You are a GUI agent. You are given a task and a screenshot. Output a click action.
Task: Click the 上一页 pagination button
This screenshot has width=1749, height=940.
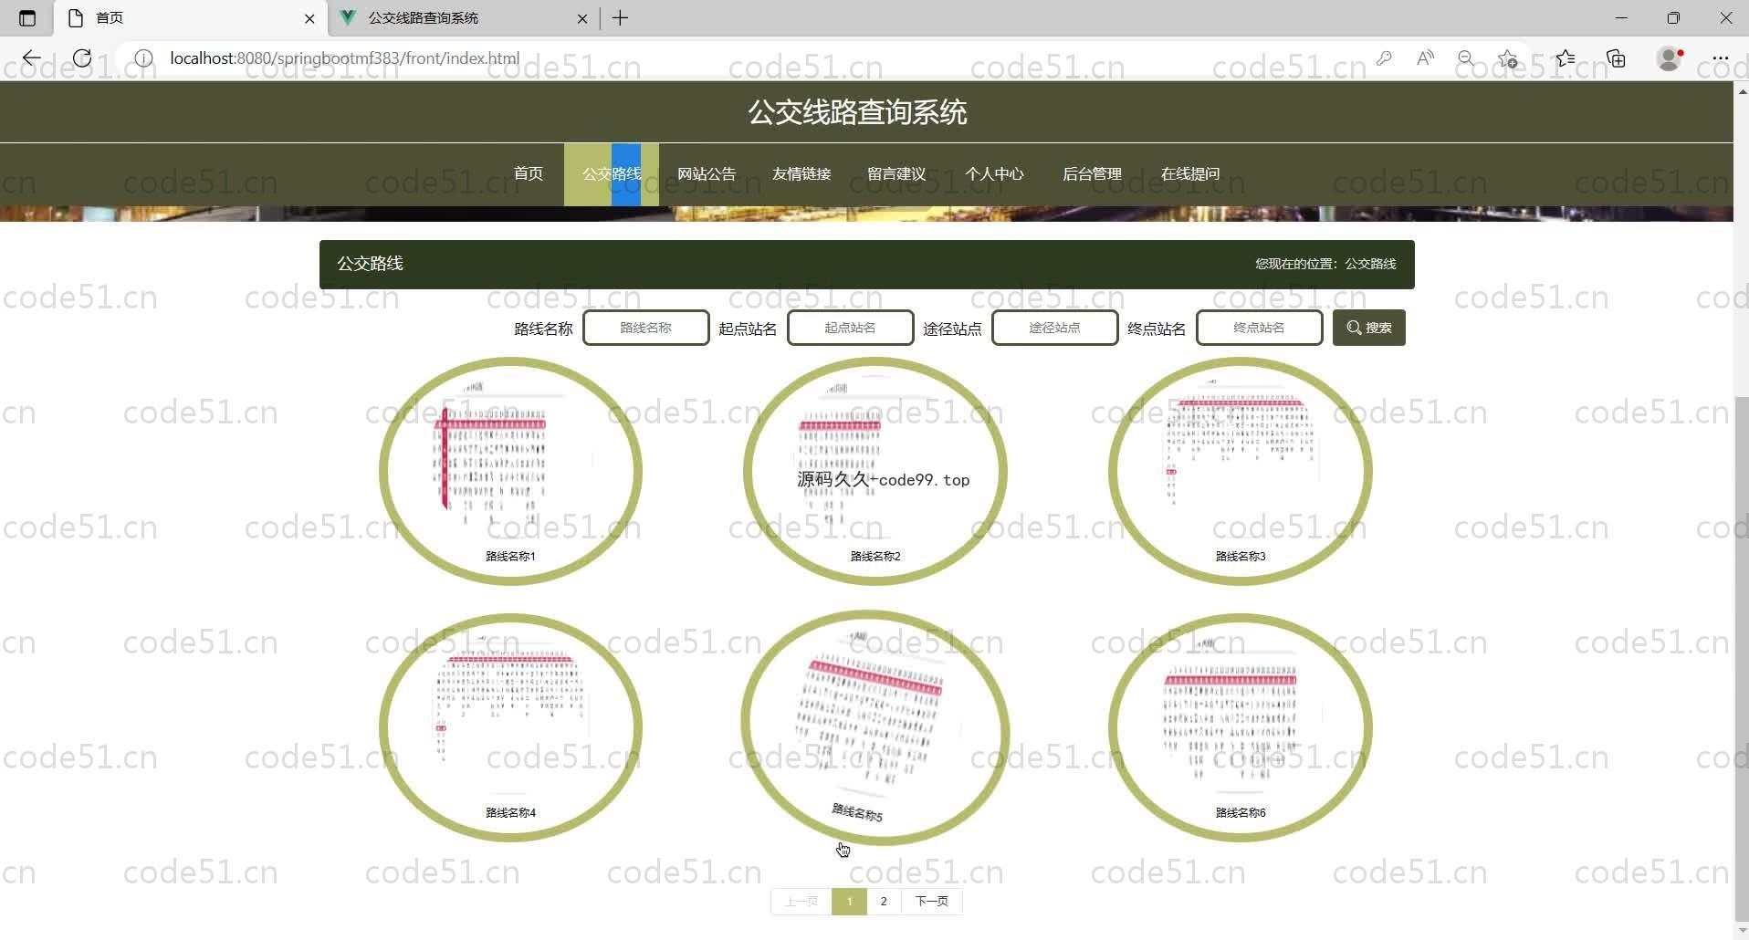pos(801,902)
